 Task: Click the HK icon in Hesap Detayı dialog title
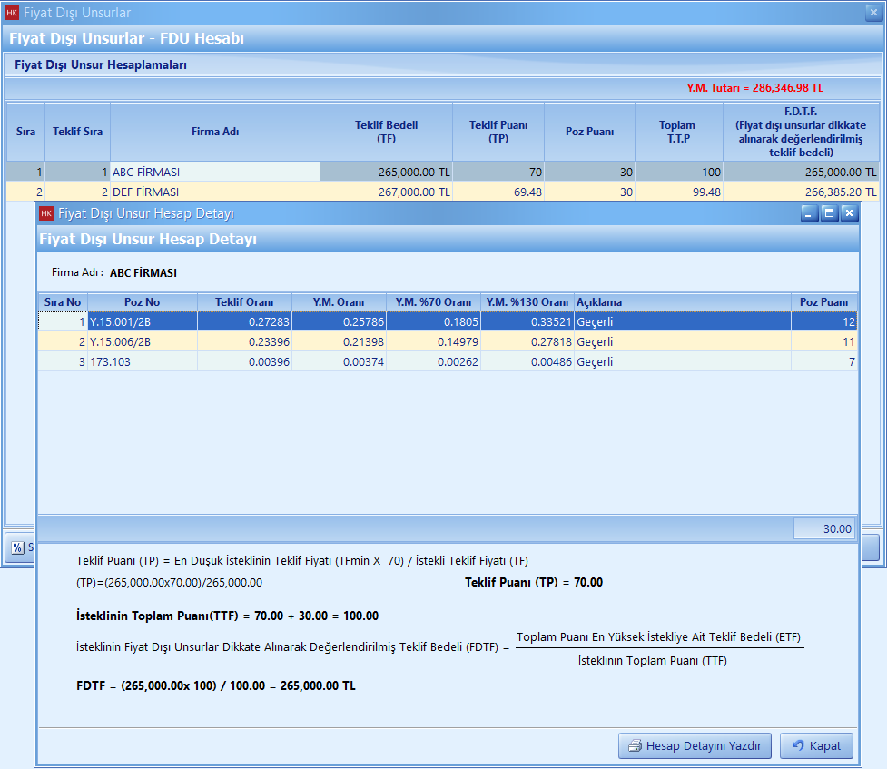46,213
